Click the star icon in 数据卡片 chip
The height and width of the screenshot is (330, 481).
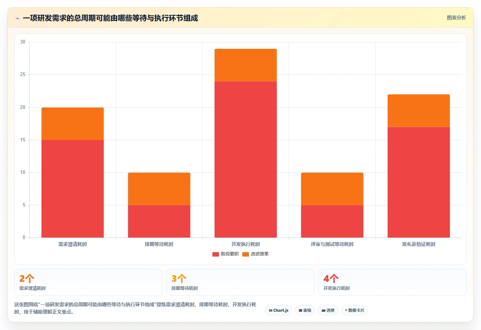(346, 310)
